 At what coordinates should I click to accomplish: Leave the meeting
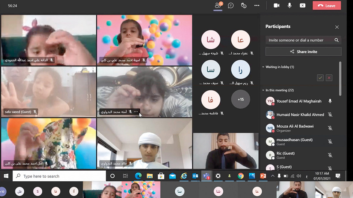tap(327, 5)
